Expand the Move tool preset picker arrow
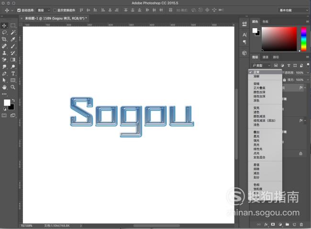The width and height of the screenshot is (311, 229). 12,11
